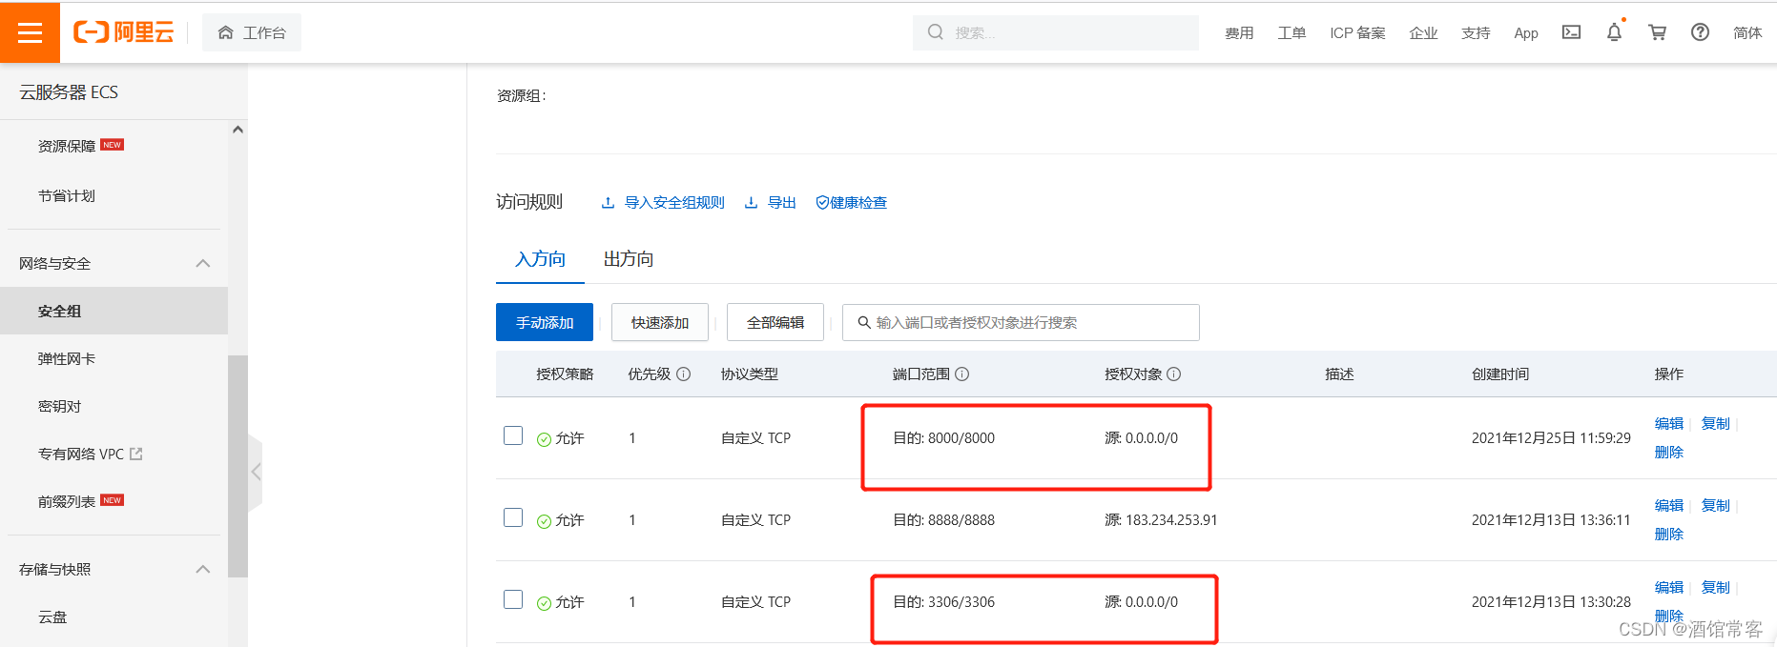The height and width of the screenshot is (647, 1777).
Task: Copy the 3306/3306 rule
Action: [1715, 587]
